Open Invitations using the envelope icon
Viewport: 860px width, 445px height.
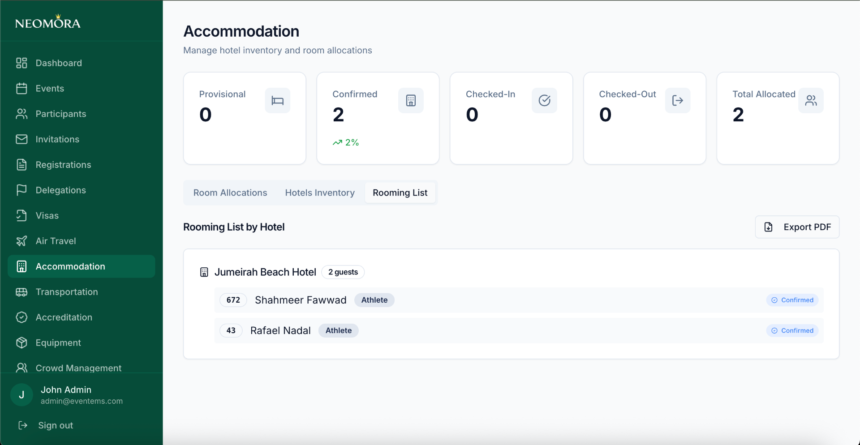point(21,139)
